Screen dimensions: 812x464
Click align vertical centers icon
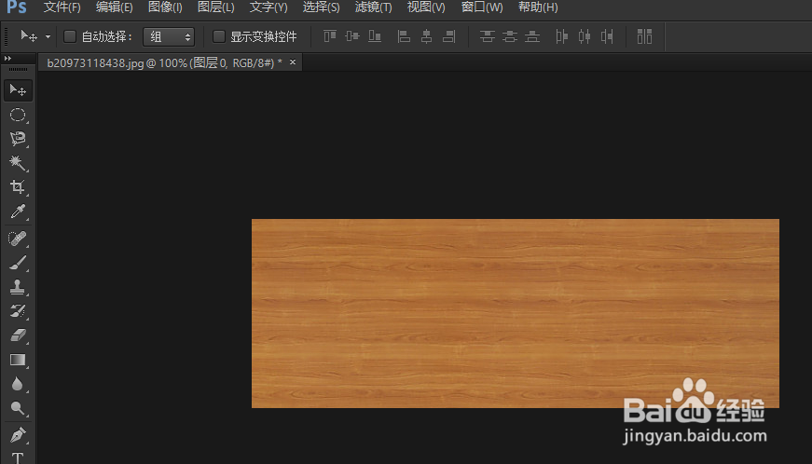(x=352, y=36)
